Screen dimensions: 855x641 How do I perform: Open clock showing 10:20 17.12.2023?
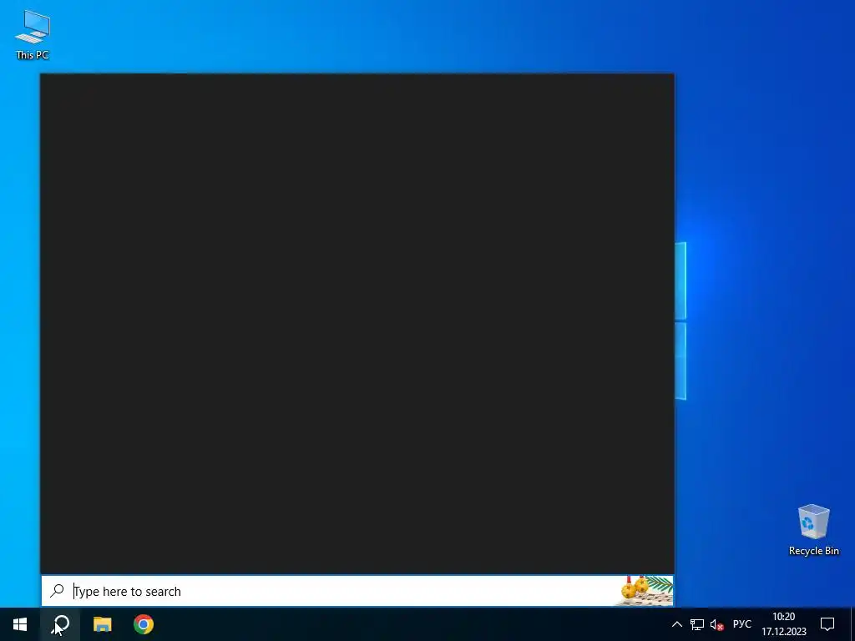coord(783,624)
